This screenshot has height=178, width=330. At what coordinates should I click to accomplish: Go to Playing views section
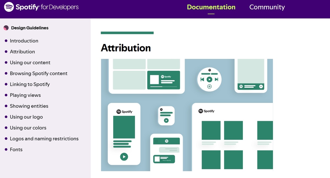click(x=25, y=95)
